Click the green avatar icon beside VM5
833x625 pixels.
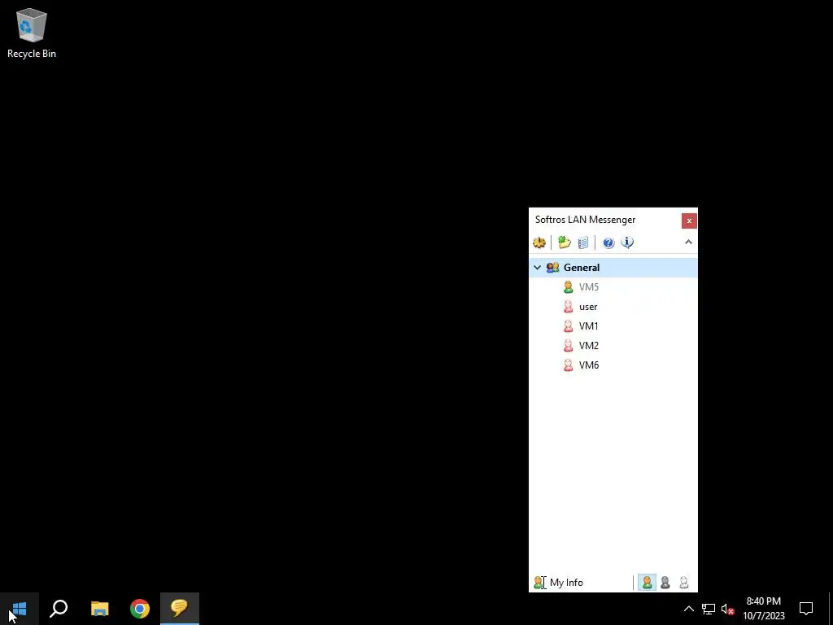tap(568, 287)
